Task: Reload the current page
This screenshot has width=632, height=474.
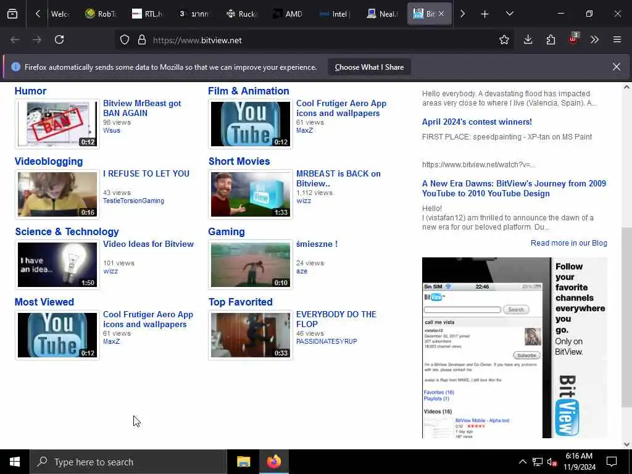Action: coord(59,40)
